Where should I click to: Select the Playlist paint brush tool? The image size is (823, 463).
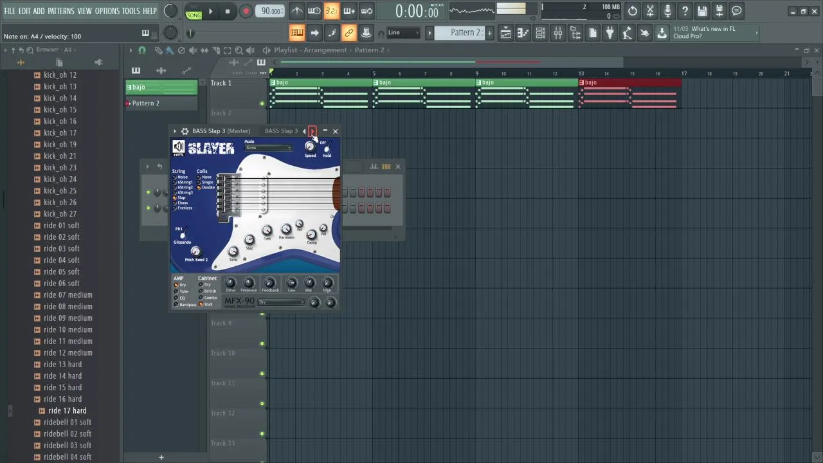coord(169,50)
